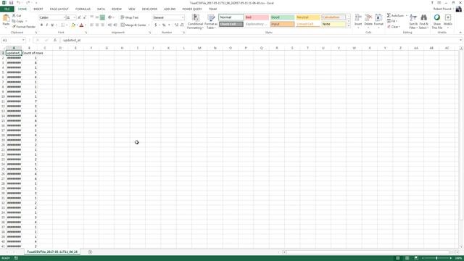The height and width of the screenshot is (261, 464).
Task: Increase the font size
Action: click(79, 17)
